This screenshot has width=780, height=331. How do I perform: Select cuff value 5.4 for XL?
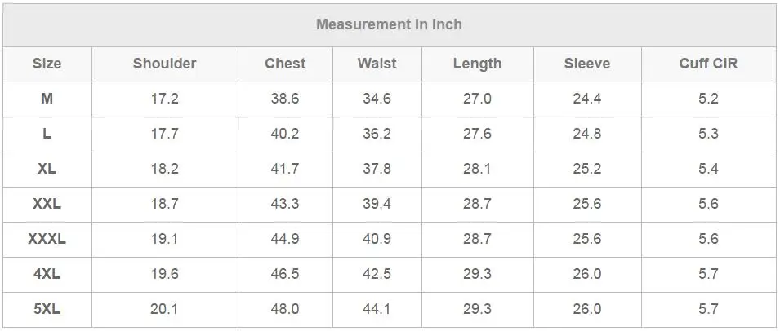pos(708,169)
